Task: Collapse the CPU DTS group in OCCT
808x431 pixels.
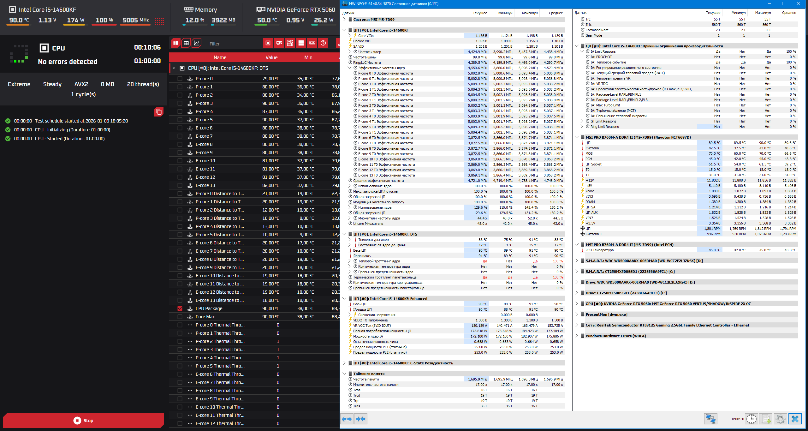Action: [174, 68]
